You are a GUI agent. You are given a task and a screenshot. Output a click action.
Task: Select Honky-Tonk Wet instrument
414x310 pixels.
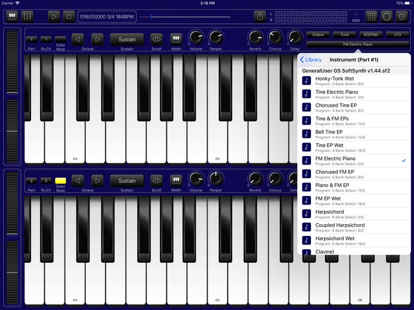tap(354, 80)
